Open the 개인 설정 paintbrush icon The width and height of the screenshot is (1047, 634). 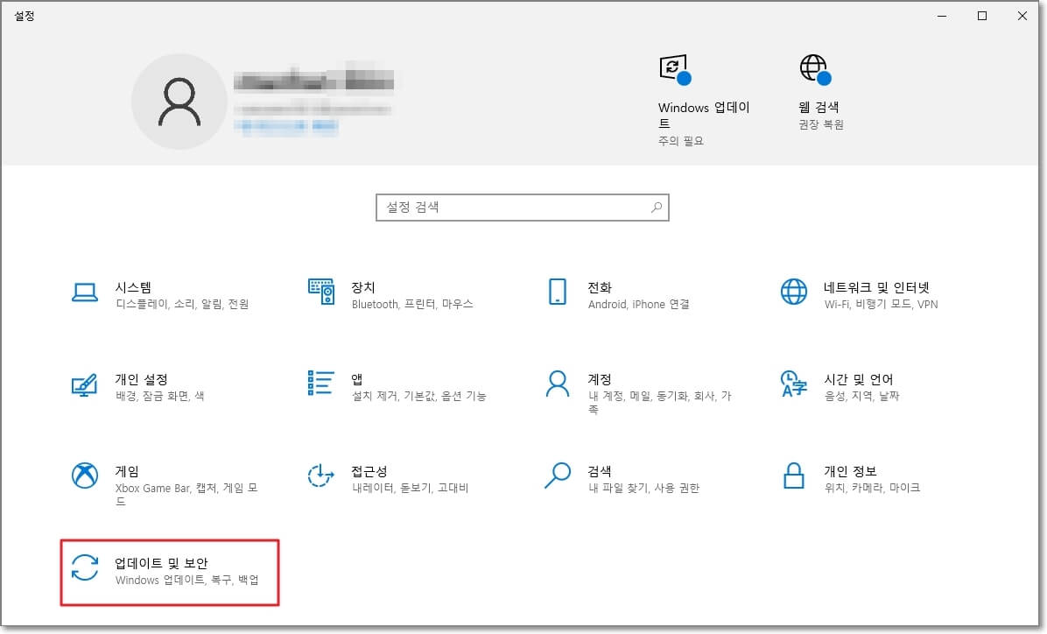tap(85, 384)
